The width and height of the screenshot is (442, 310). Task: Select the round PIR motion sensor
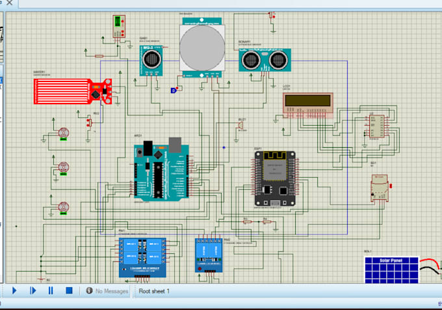point(202,48)
